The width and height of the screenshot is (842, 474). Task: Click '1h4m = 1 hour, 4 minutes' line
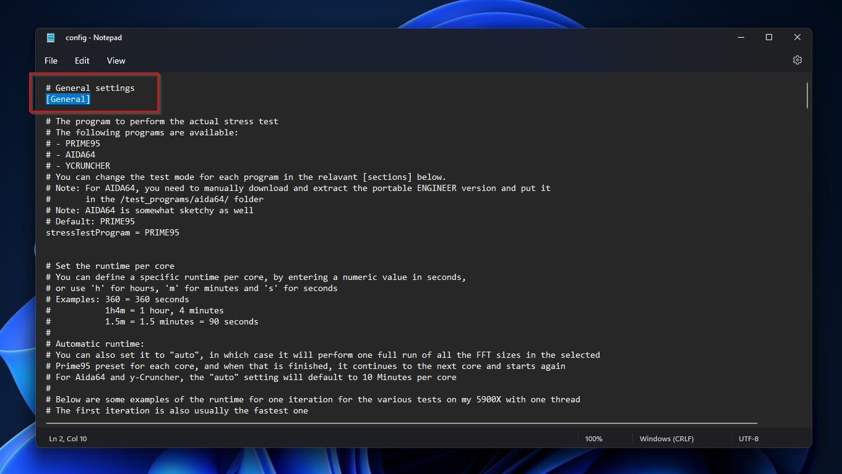coord(165,310)
